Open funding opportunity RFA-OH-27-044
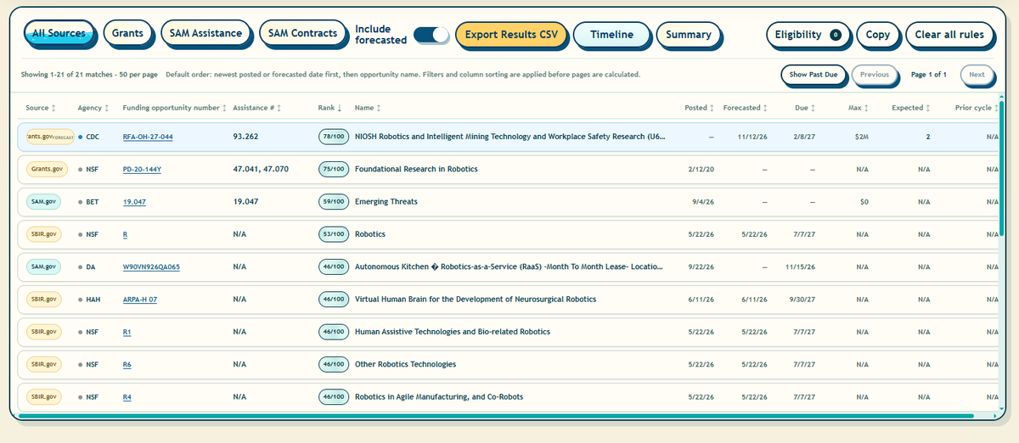The image size is (1019, 443). (x=148, y=137)
